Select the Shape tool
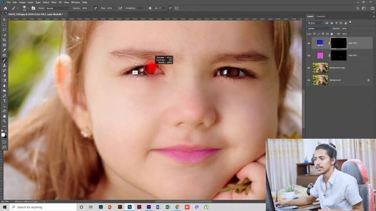The image size is (376, 211). pyautogui.click(x=4, y=111)
